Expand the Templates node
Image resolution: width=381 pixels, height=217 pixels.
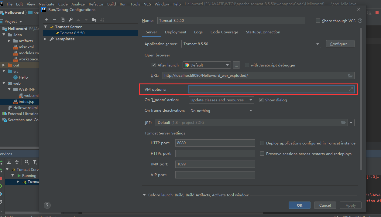click(x=46, y=39)
